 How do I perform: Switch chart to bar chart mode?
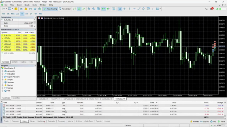pyautogui.click(x=74, y=9)
